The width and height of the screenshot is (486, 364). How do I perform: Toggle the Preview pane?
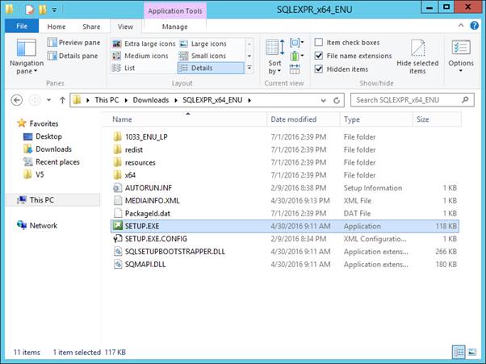(x=73, y=43)
